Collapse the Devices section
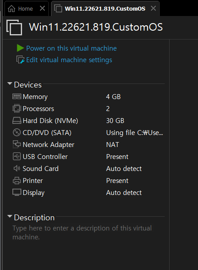Image resolution: width=198 pixels, height=270 pixels. pyautogui.click(x=10, y=83)
